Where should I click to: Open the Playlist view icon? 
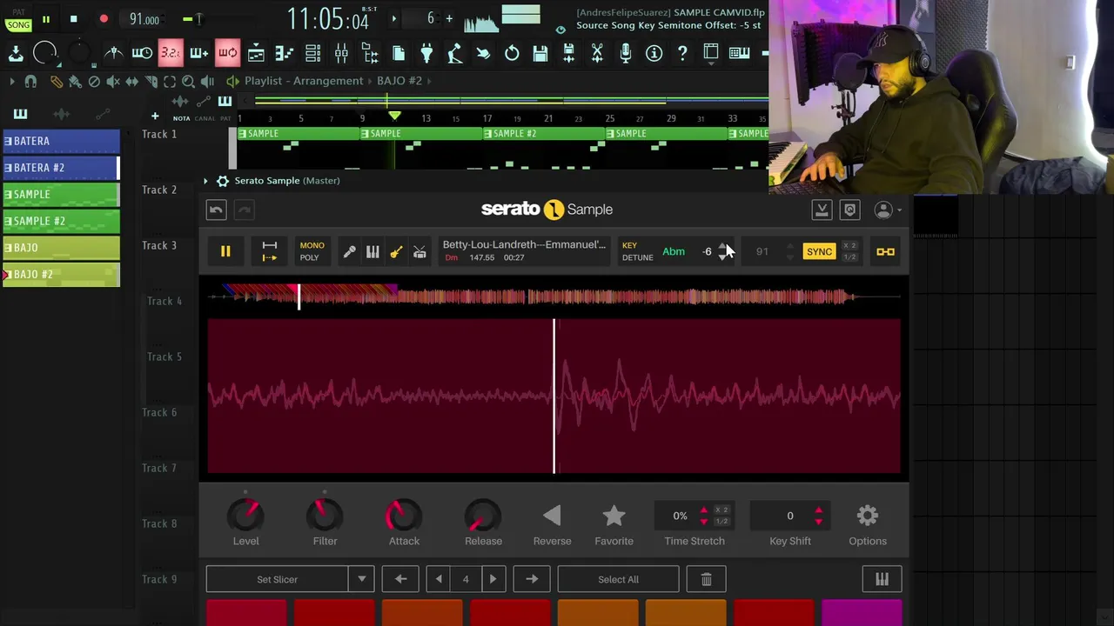pyautogui.click(x=256, y=54)
